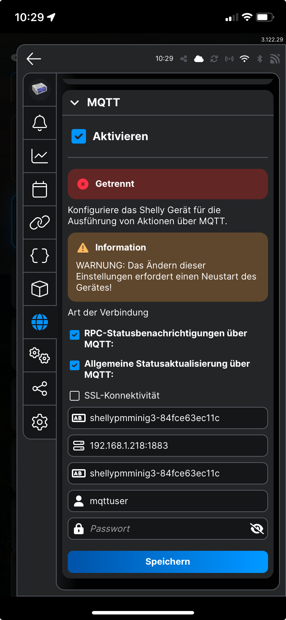Select the blue globe network tab
Screen dimensions: 286x620
coord(40,322)
